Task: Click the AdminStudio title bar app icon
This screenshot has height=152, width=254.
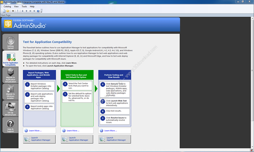Action: [2, 2]
